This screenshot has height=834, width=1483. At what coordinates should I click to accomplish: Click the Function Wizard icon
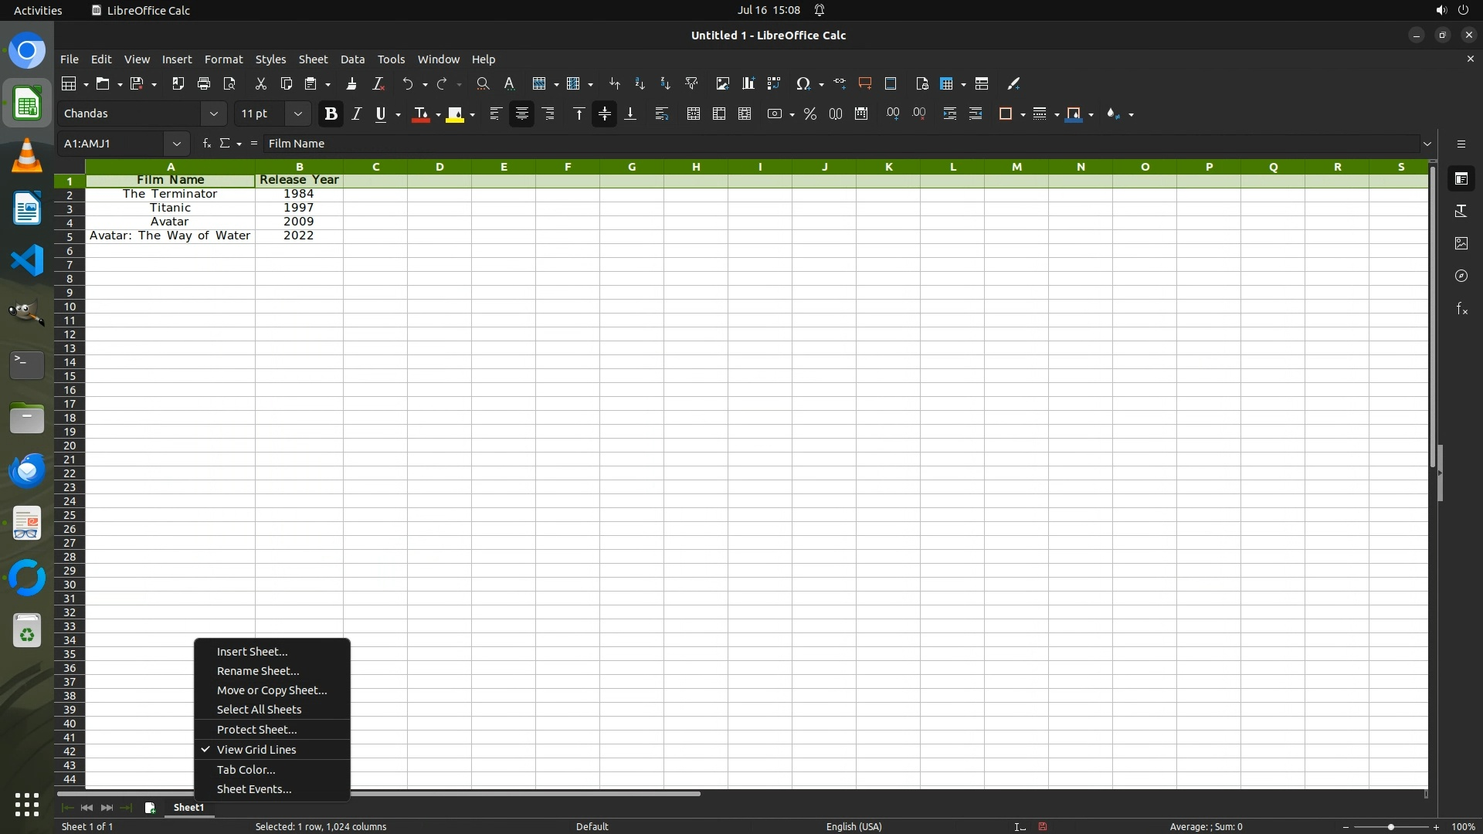[x=206, y=143]
